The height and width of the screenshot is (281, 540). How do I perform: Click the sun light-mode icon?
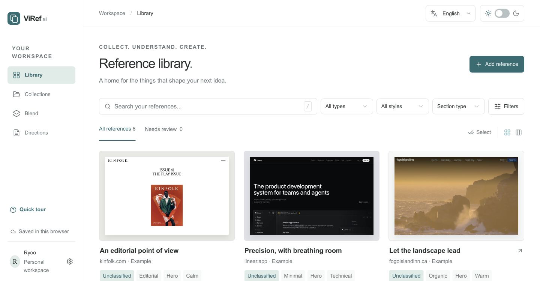click(x=488, y=14)
